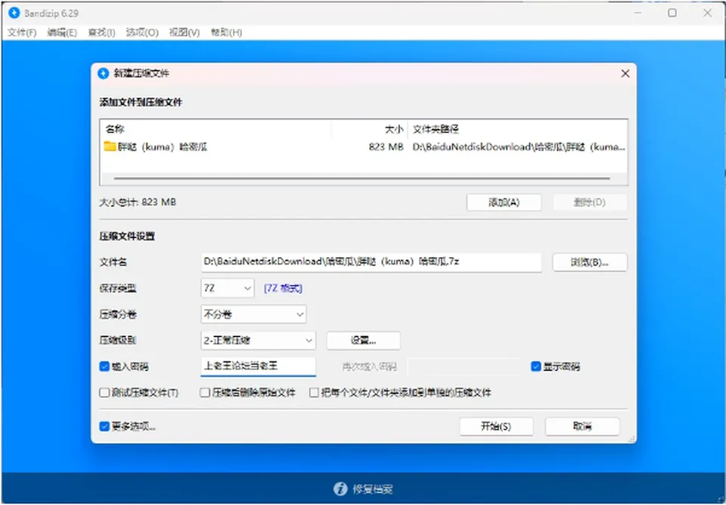726x505 pixels.
Task: Open the 编辑(E) menu
Action: [62, 33]
